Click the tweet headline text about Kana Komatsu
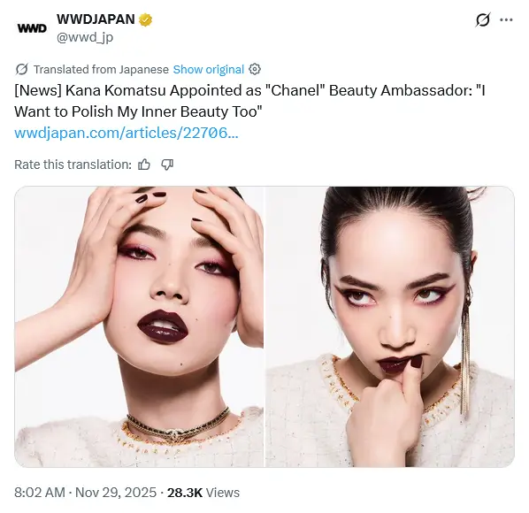Image resolution: width=529 pixels, height=513 pixels. click(249, 101)
